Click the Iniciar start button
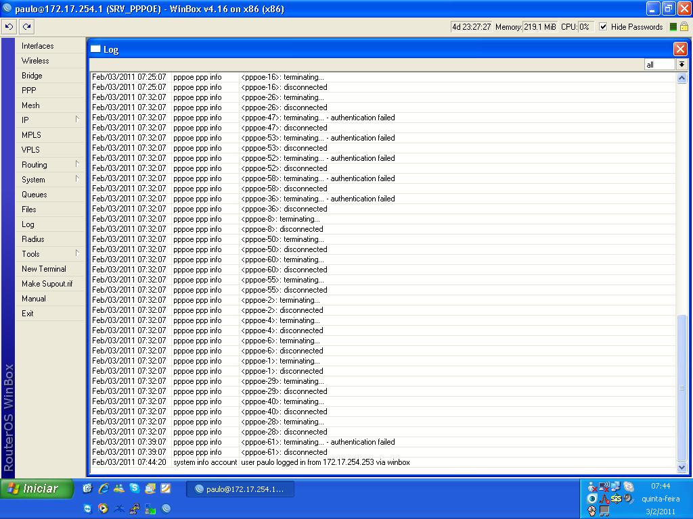Viewport: 693px width, 519px height. [37, 489]
